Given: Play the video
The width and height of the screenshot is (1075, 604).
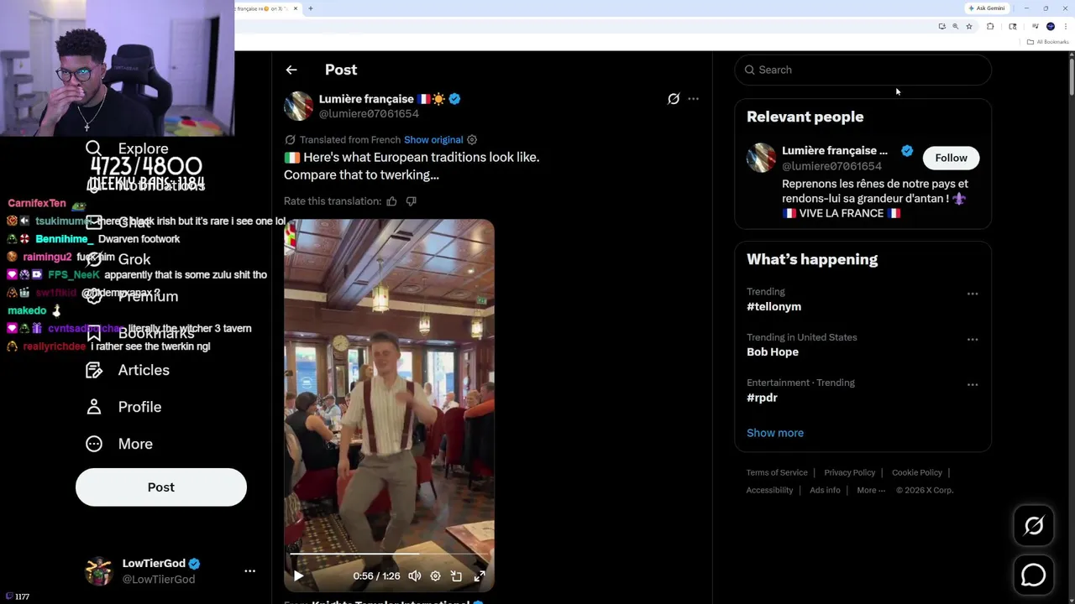Looking at the screenshot, I should [298, 576].
